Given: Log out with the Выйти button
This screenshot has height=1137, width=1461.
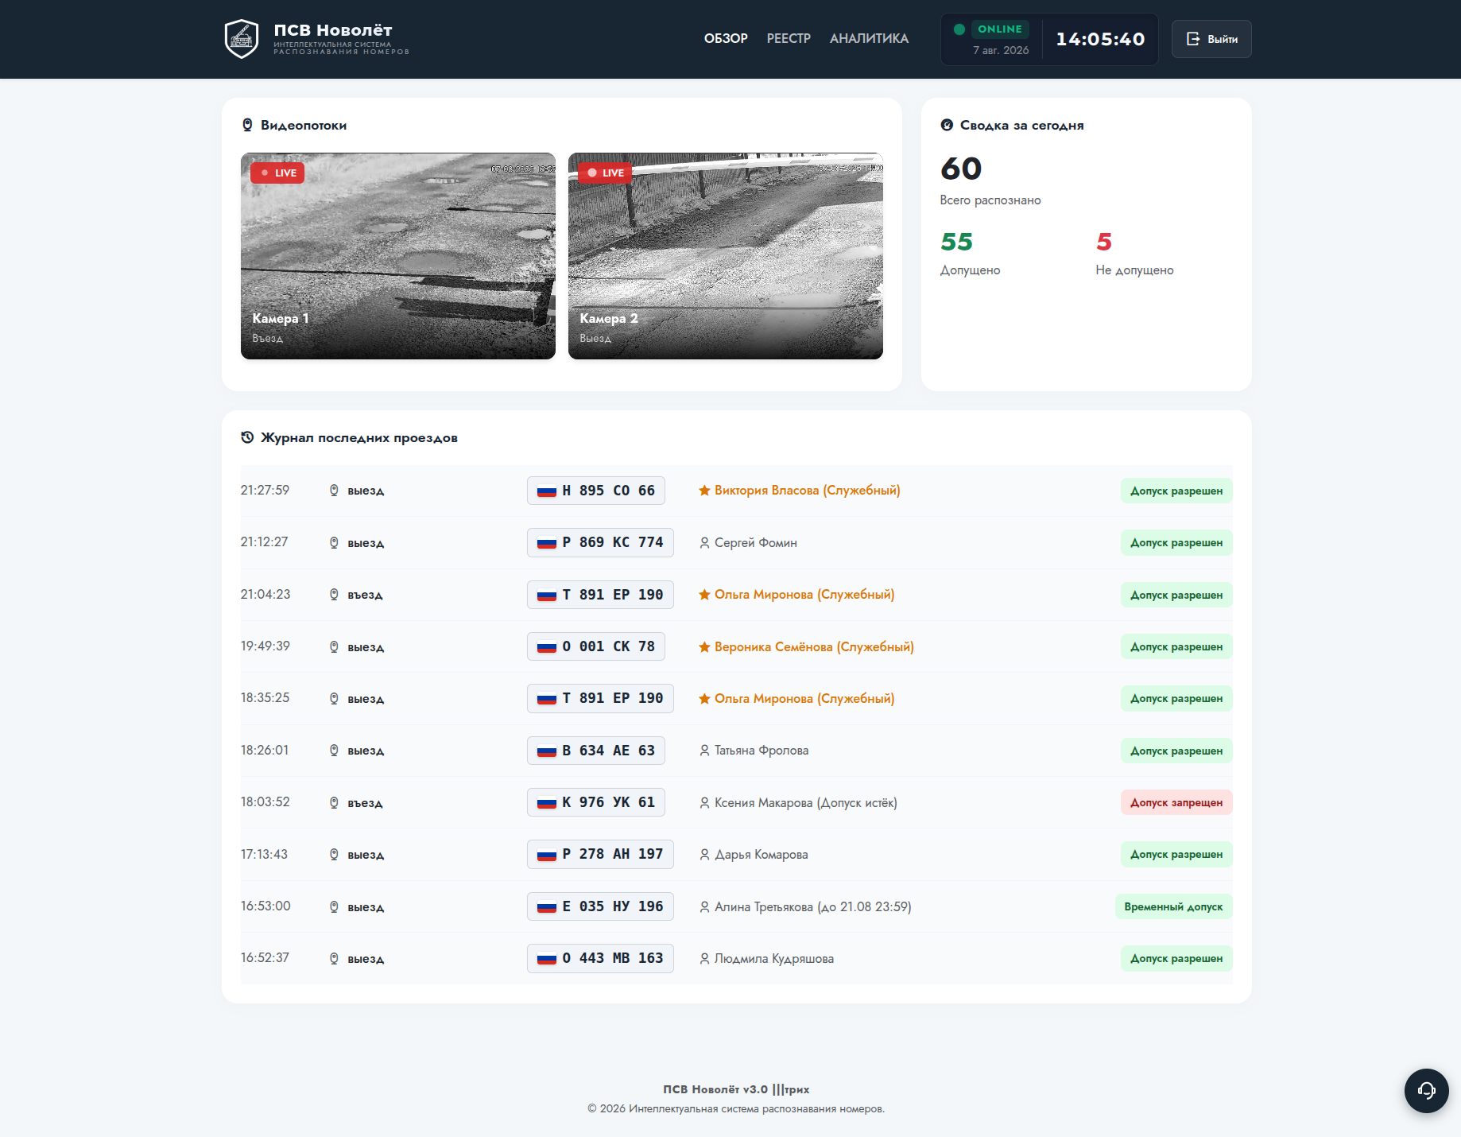Looking at the screenshot, I should tap(1211, 39).
